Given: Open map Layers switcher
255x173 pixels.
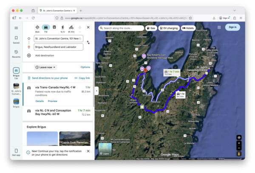Looking at the screenshot, I should (x=105, y=150).
